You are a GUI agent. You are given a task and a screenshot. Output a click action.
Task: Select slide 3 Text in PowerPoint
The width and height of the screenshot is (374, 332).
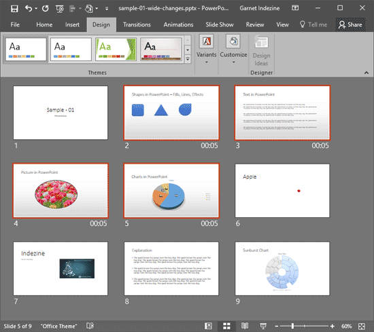point(282,113)
